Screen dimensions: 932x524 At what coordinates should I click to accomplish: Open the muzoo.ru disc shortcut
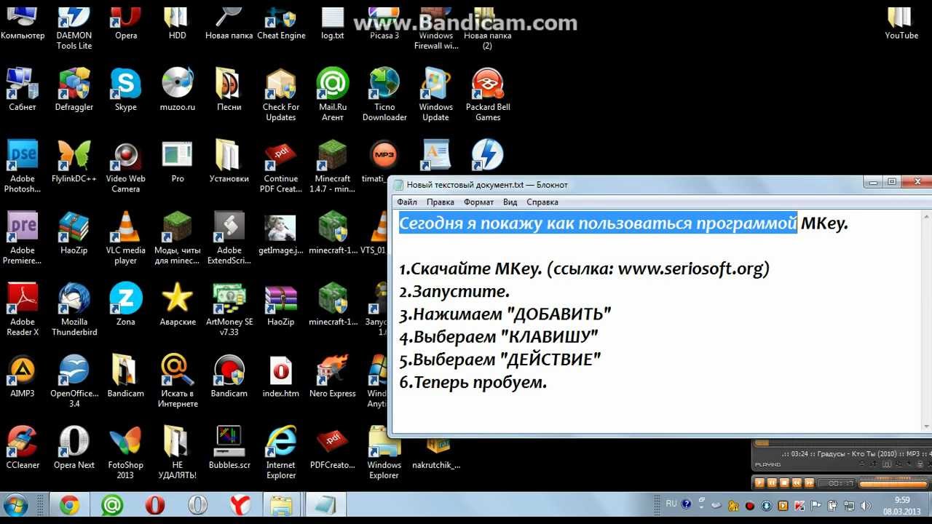pos(178,89)
